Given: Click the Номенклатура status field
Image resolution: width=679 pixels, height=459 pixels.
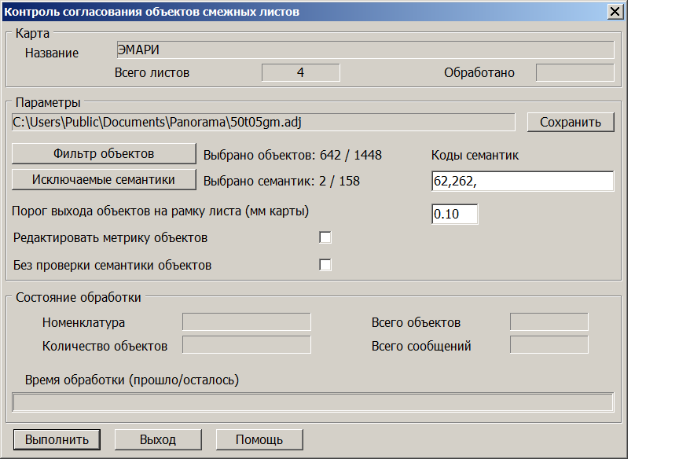Looking at the screenshot, I should 247,322.
